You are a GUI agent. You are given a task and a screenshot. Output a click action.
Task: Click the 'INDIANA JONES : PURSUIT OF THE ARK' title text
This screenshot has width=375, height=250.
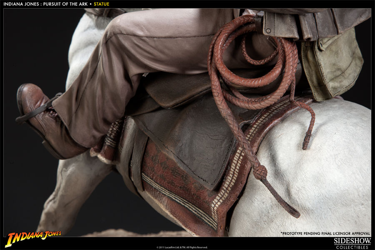click(45, 4)
